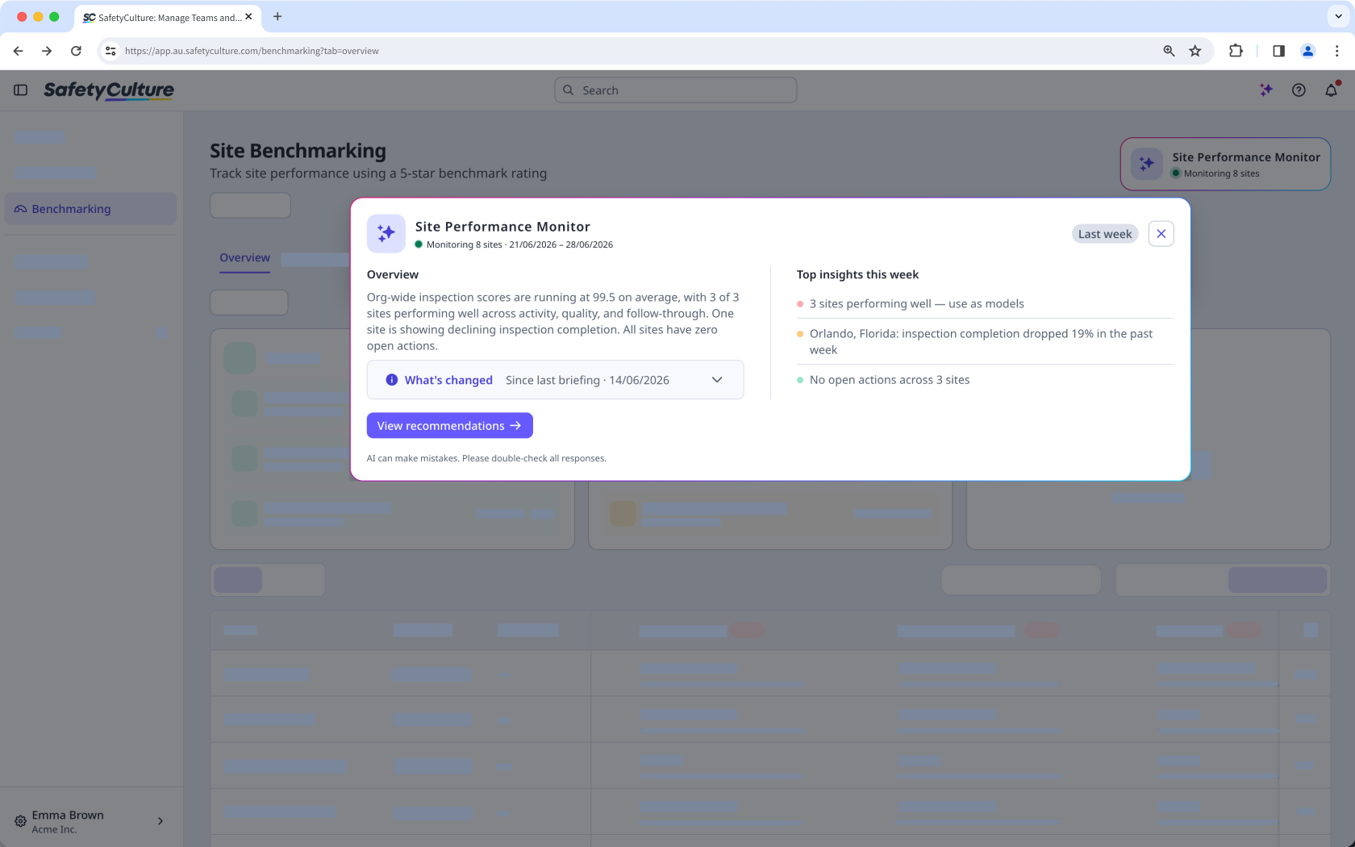Open notifications bell icon
This screenshot has height=847, width=1355.
1331,90
